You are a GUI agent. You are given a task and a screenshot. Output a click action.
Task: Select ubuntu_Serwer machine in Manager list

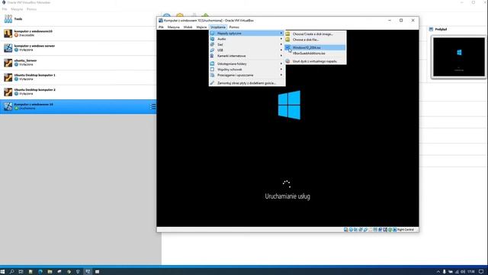pyautogui.click(x=78, y=63)
